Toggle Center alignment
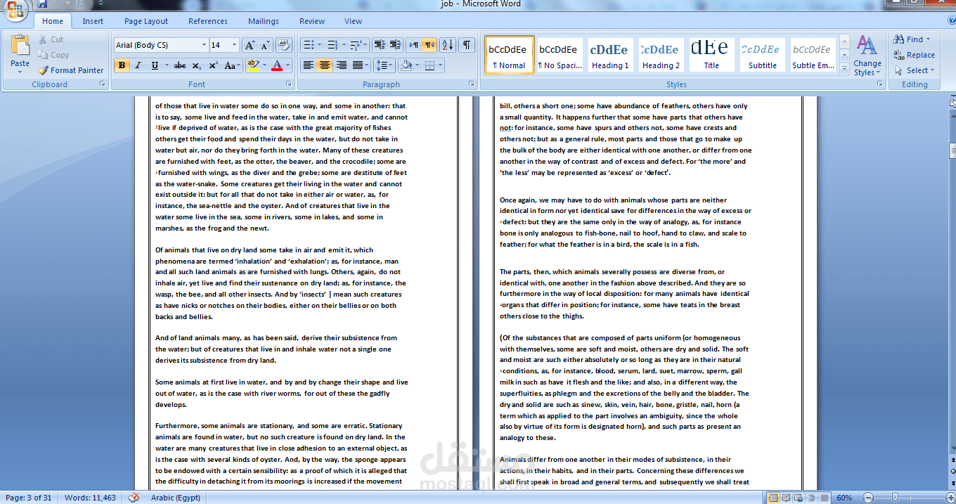Viewport: 956px width, 504px height. [324, 65]
